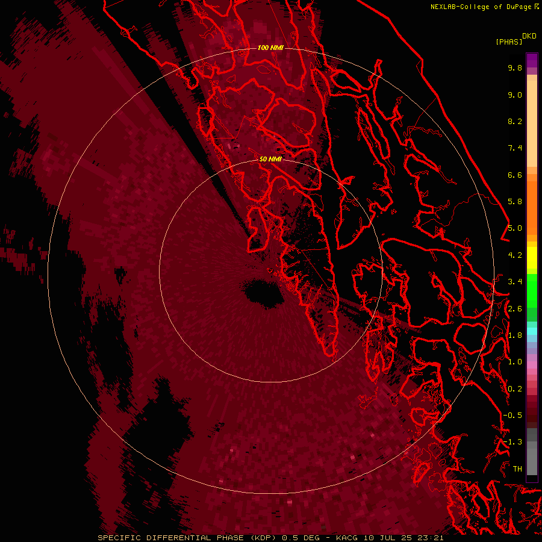Click the 7.4 scale value
The height and width of the screenshot is (542, 542).
[515, 148]
